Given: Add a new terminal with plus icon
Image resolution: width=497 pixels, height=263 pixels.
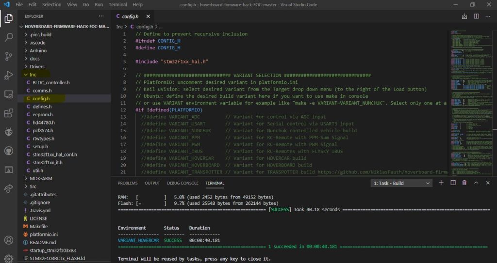Looking at the screenshot, I should pyautogui.click(x=441, y=183).
